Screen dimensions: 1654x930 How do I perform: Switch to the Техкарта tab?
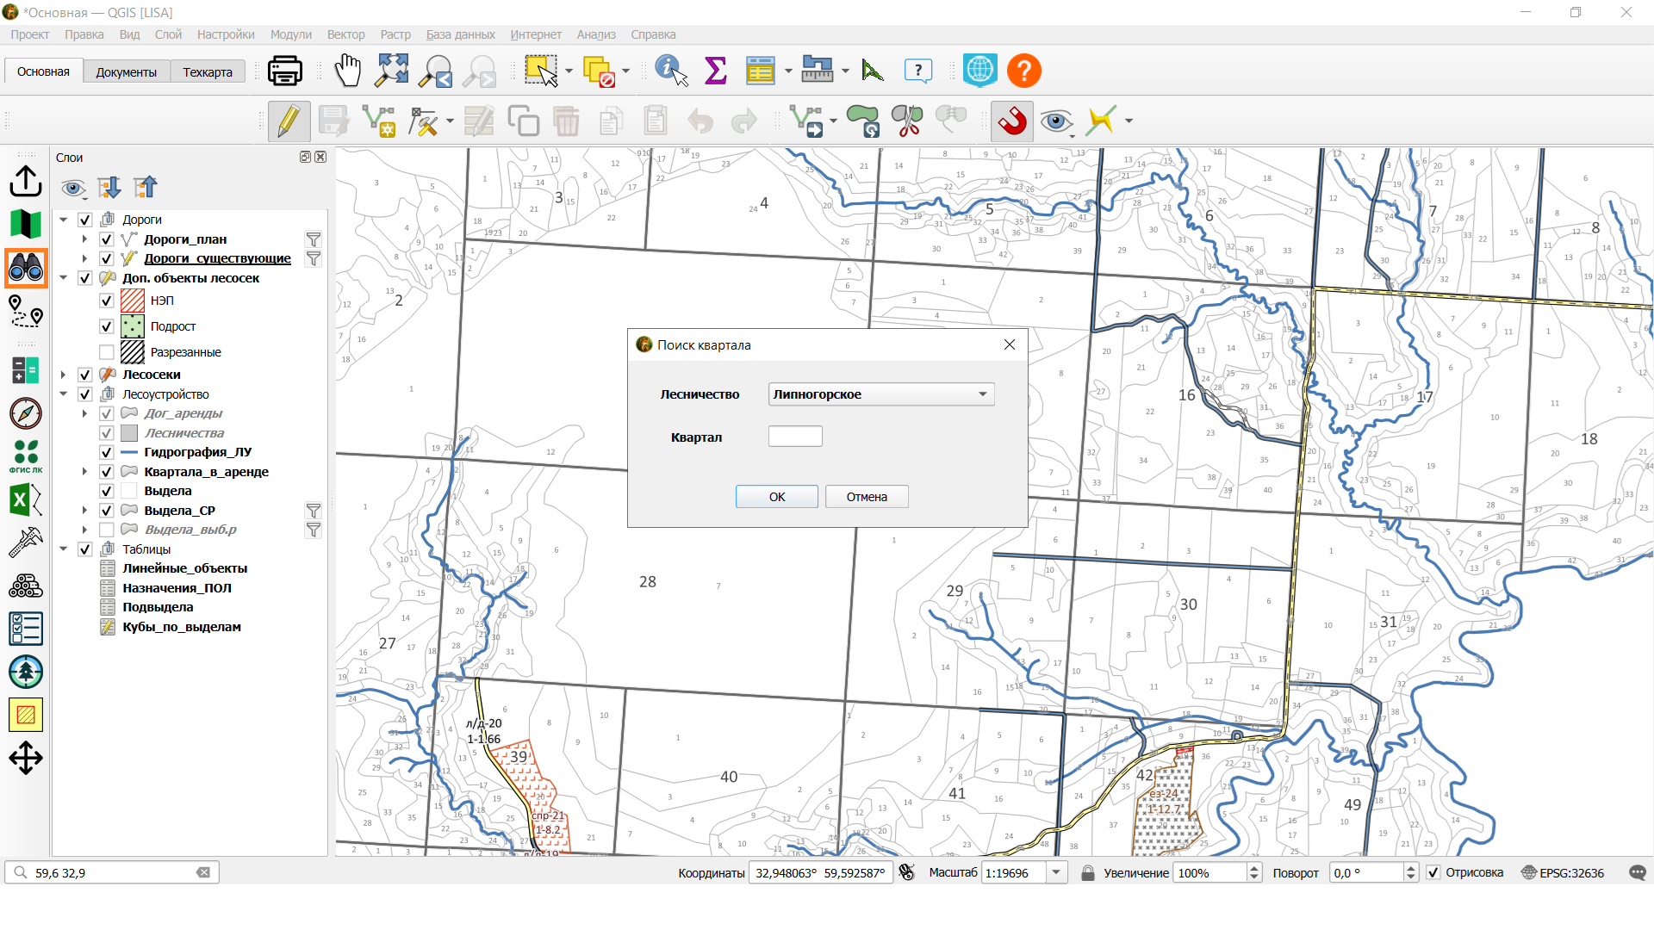click(208, 72)
